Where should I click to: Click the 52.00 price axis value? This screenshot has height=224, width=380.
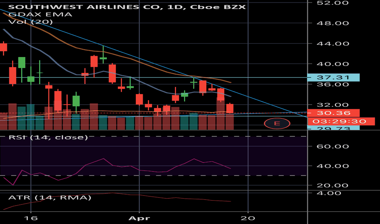pyautogui.click(x=333, y=3)
